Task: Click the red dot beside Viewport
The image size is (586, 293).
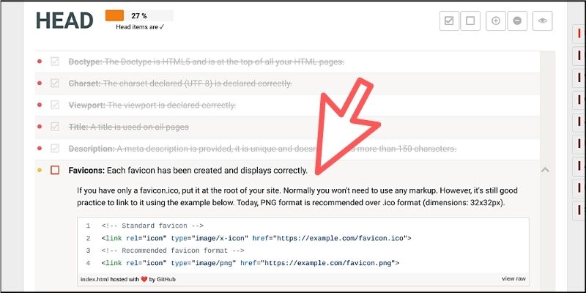Action: [x=40, y=105]
